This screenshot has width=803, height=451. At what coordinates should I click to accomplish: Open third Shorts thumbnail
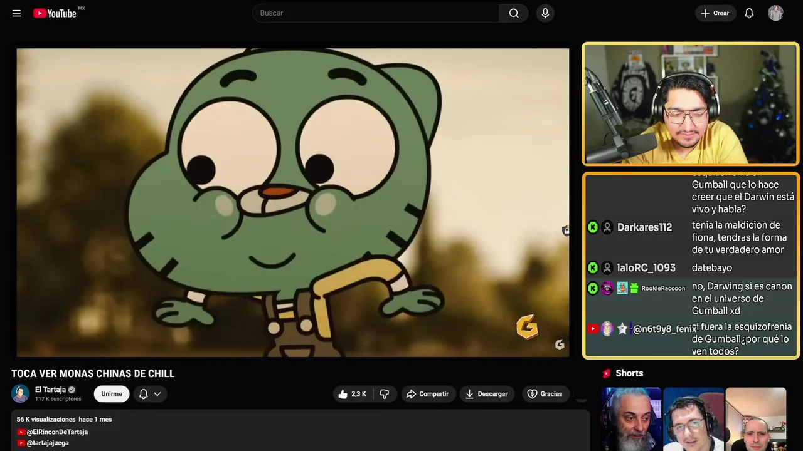pyautogui.click(x=755, y=419)
